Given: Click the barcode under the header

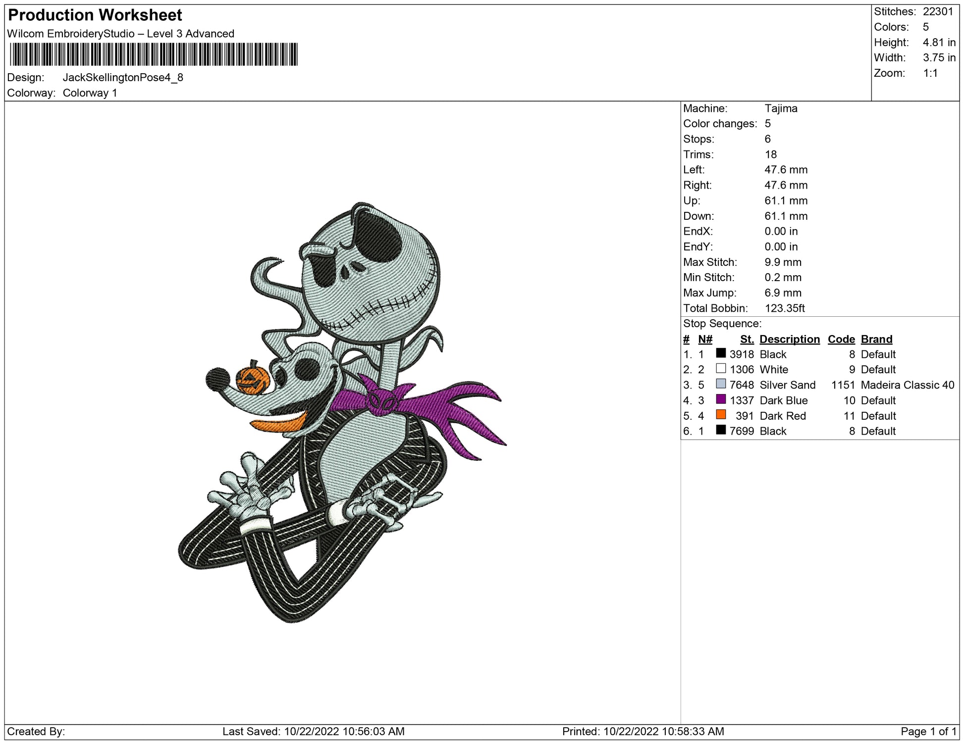Looking at the screenshot, I should pos(154,54).
